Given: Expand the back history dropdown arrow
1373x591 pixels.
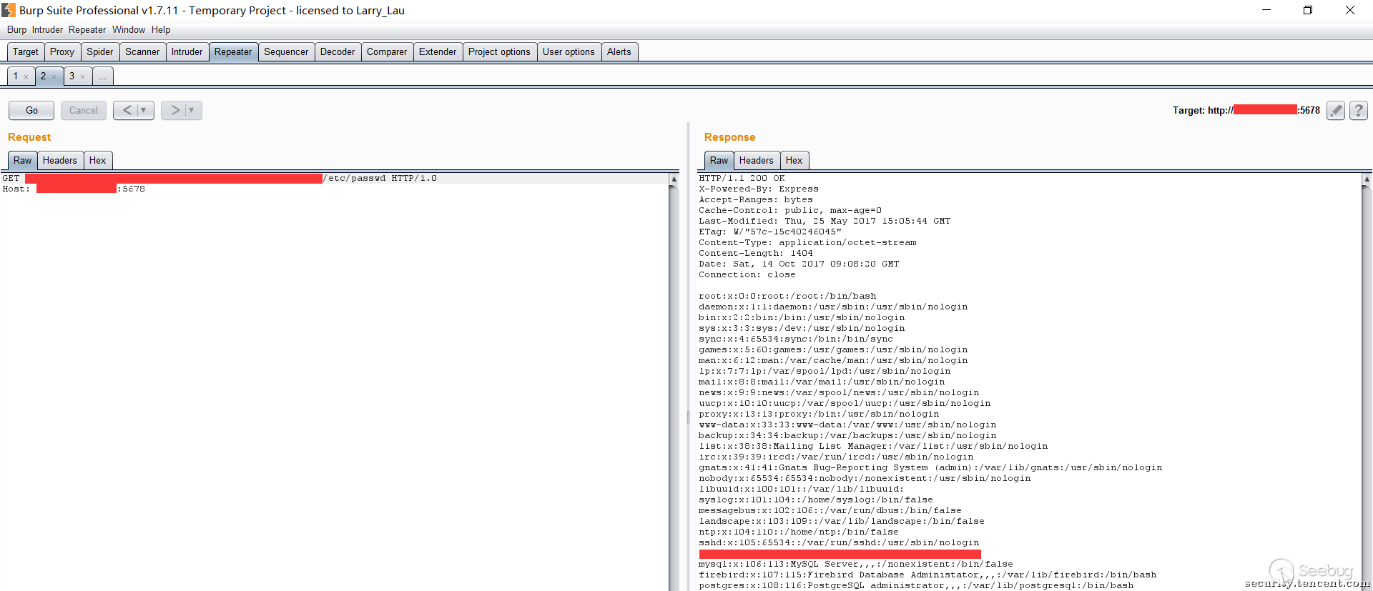Looking at the screenshot, I should (x=144, y=110).
